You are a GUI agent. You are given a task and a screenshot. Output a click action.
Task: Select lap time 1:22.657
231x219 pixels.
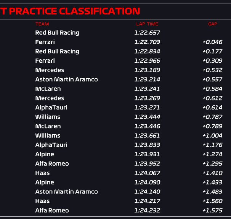147,33
